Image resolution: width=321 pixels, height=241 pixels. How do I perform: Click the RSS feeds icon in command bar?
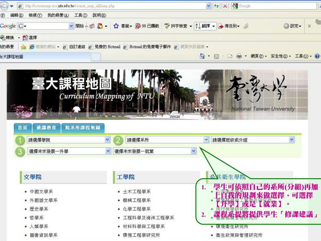pos(216,56)
